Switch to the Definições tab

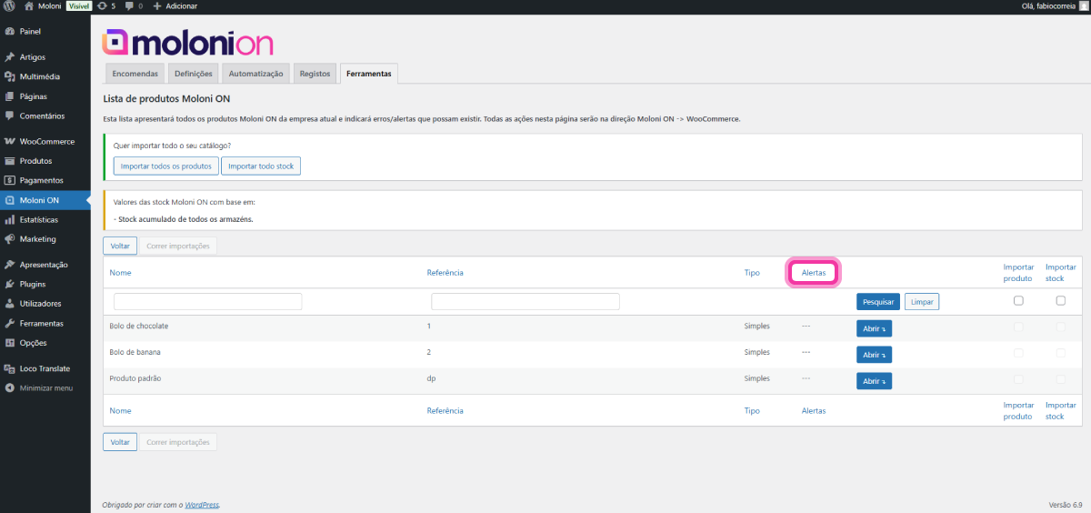click(x=193, y=74)
